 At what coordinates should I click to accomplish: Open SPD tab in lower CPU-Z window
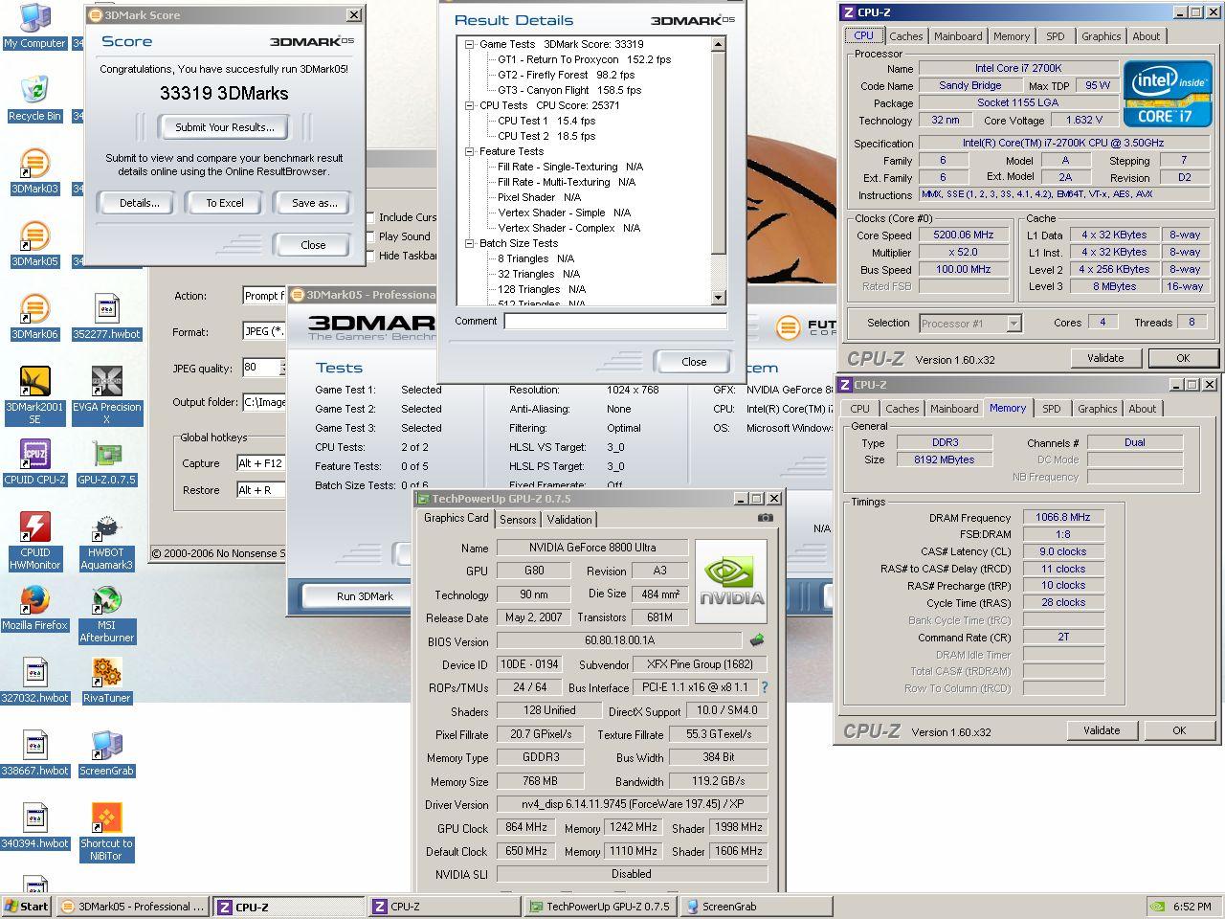click(x=1051, y=409)
